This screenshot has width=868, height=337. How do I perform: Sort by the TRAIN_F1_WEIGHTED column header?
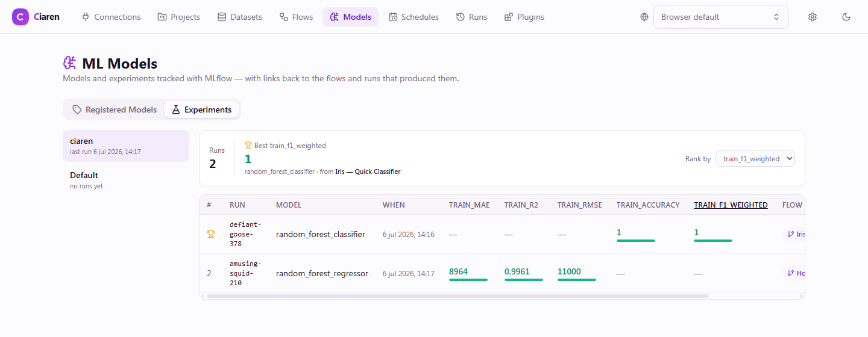pyautogui.click(x=731, y=205)
